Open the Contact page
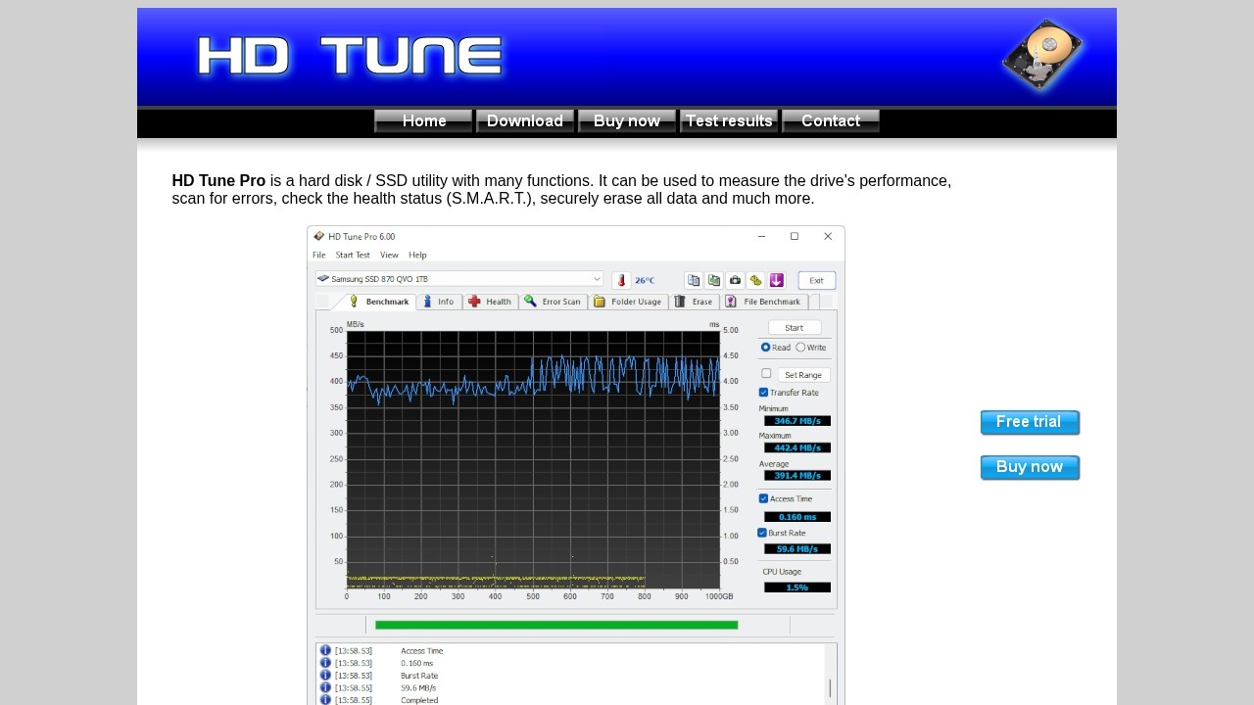This screenshot has height=705, width=1254. tap(831, 121)
